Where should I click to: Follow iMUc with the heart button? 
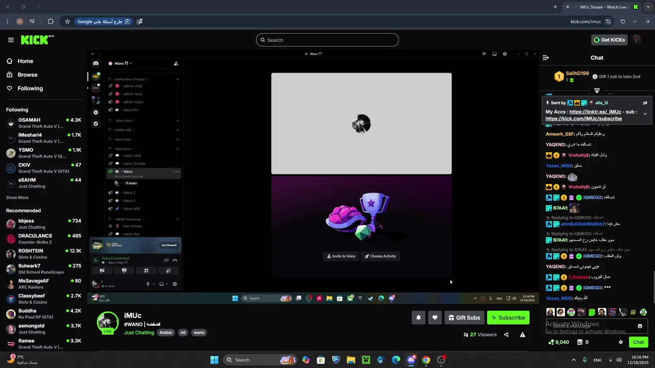point(435,317)
